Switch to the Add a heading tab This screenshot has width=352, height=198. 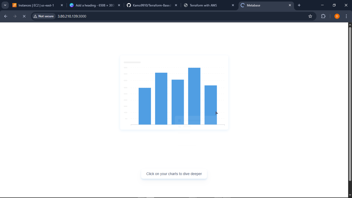95,5
